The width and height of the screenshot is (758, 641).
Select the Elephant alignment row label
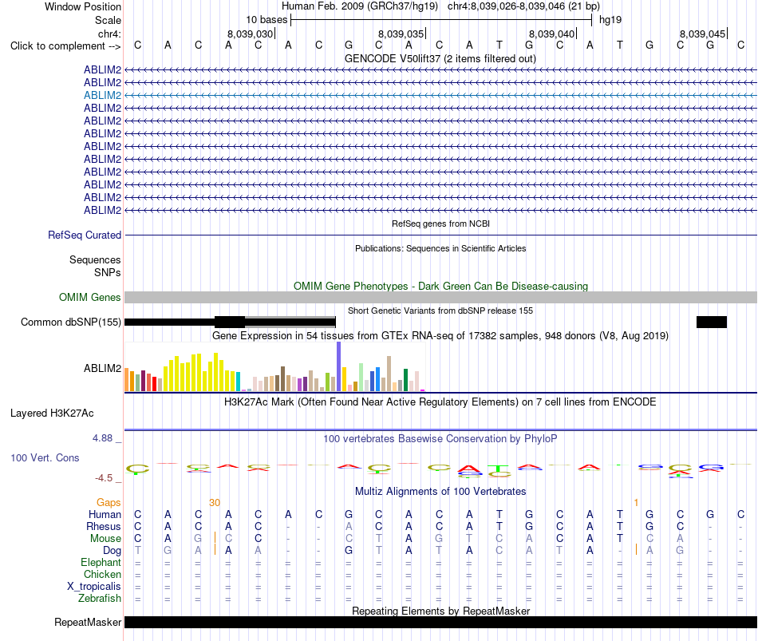(101, 562)
